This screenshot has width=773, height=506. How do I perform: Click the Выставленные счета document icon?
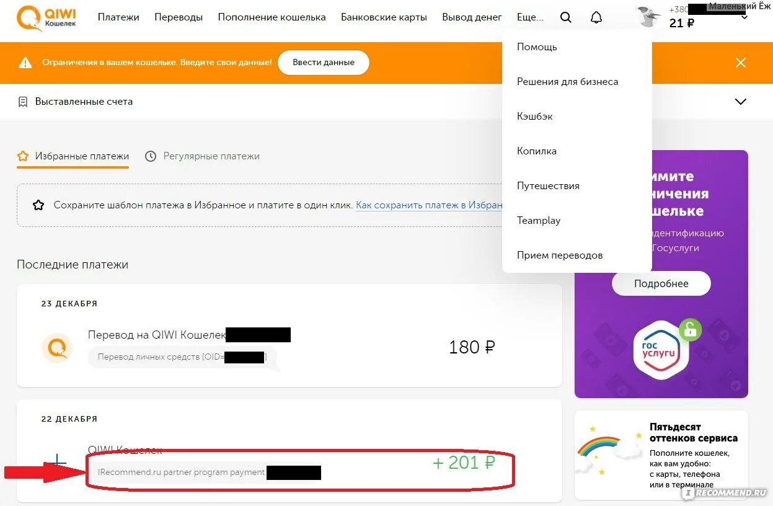pyautogui.click(x=23, y=102)
